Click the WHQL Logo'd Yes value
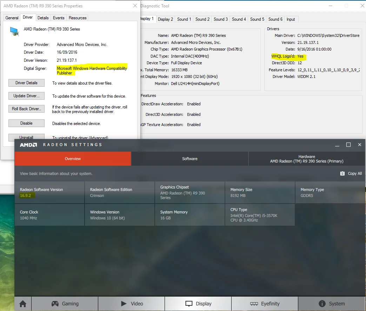 pyautogui.click(x=300, y=56)
